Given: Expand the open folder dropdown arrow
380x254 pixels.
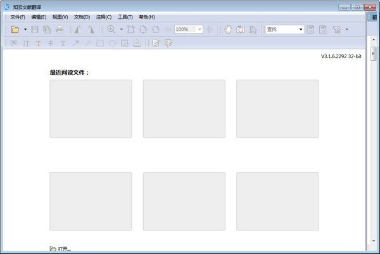Looking at the screenshot, I should 25,30.
